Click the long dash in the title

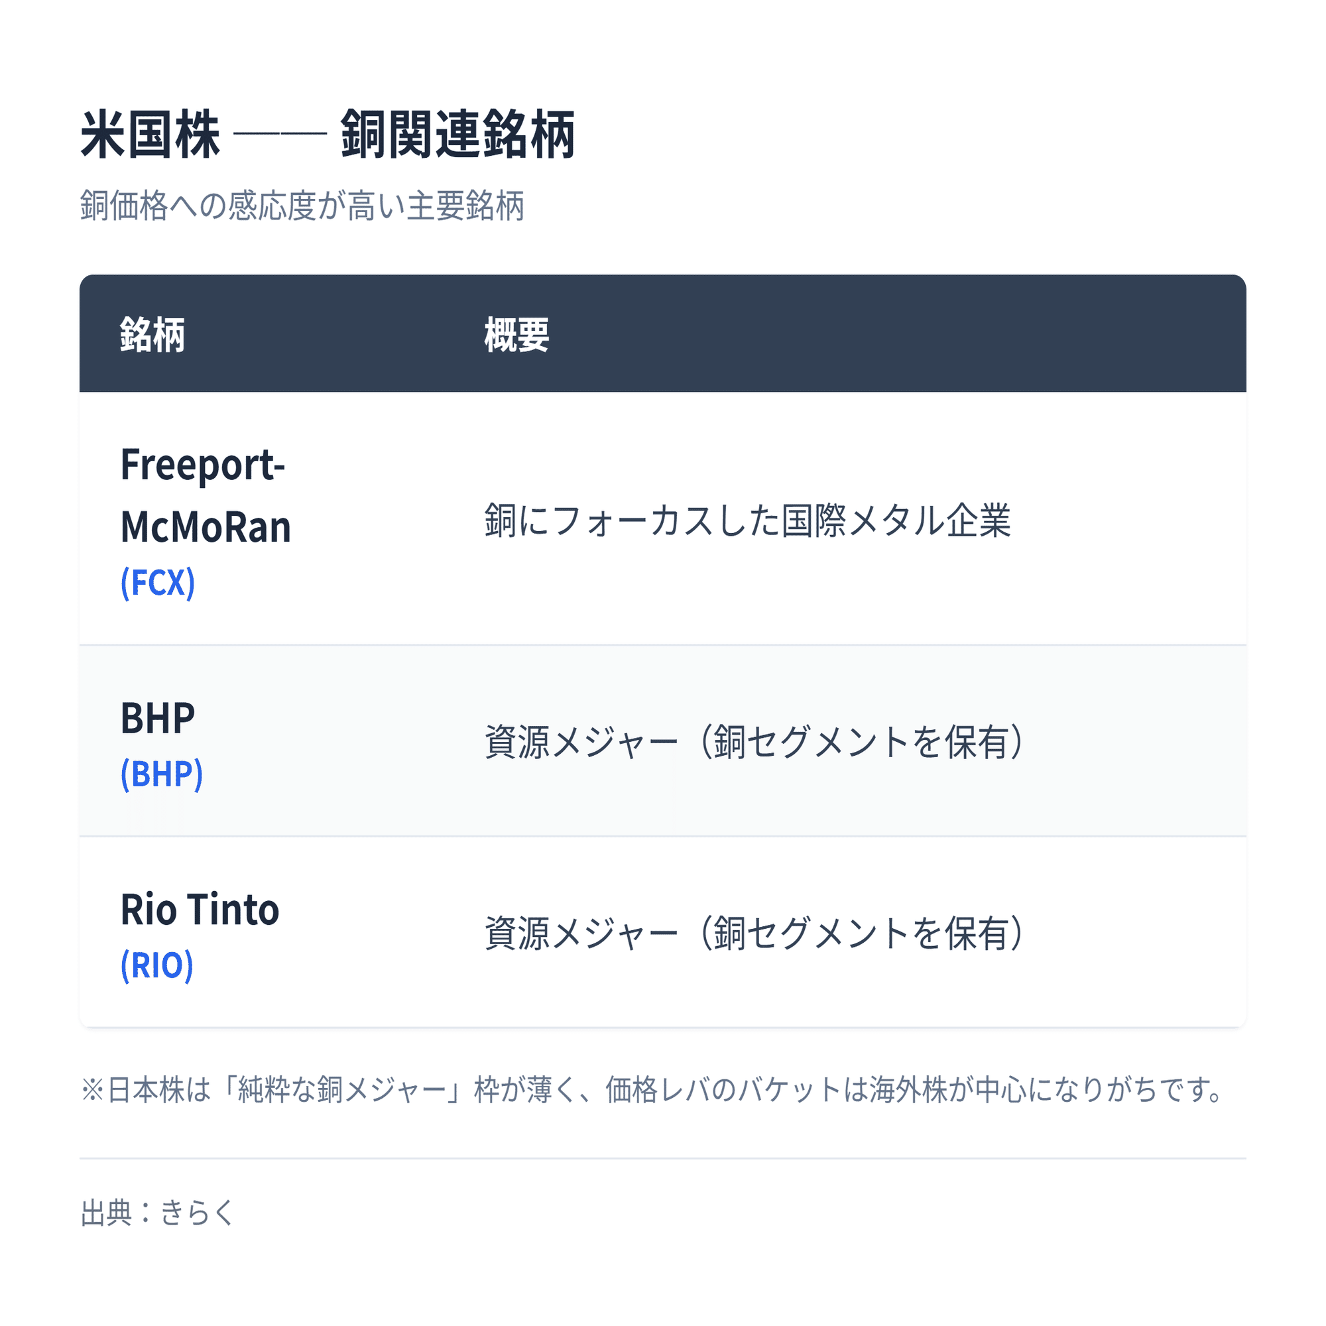279,135
